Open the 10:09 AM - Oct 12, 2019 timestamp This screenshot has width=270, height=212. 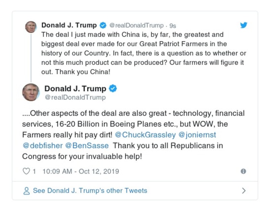[80, 171]
